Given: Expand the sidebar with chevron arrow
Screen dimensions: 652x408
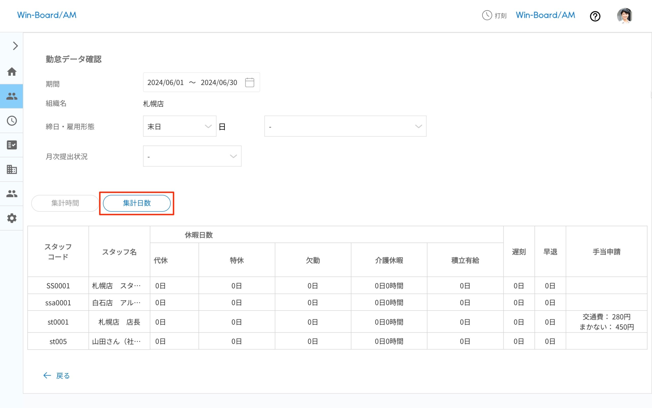Looking at the screenshot, I should point(15,46).
